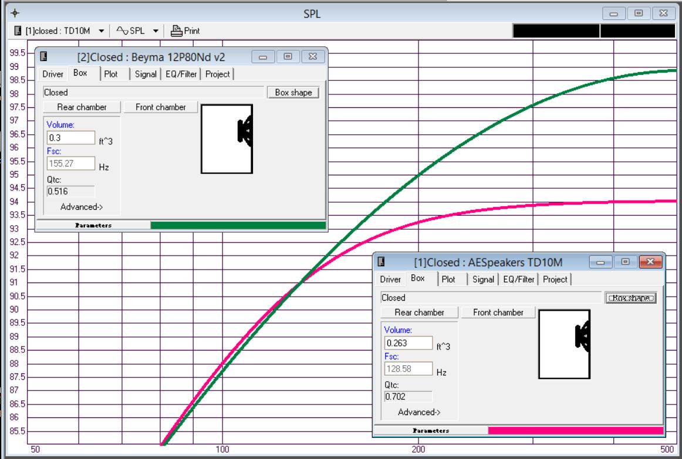Close the AESpeakers TD10M window

650,262
